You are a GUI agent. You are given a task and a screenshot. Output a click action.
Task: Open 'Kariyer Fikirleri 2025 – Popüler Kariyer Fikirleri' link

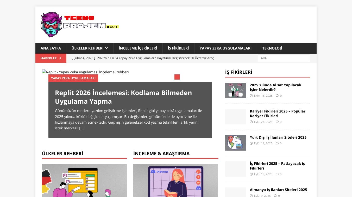click(x=278, y=114)
